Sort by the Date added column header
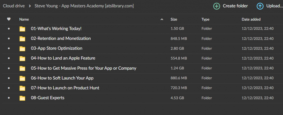 251,19
